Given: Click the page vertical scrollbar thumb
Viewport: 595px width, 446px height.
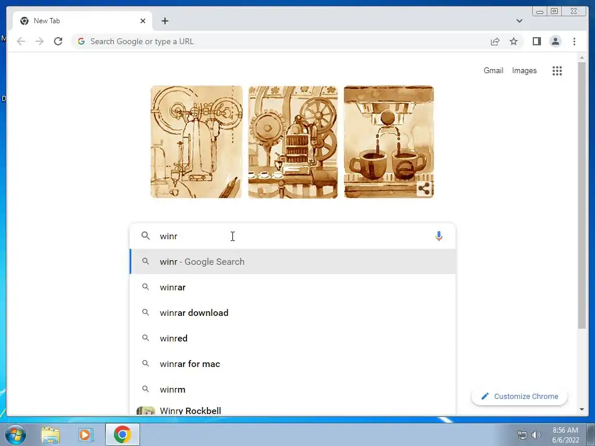Looking at the screenshot, I should [582, 195].
